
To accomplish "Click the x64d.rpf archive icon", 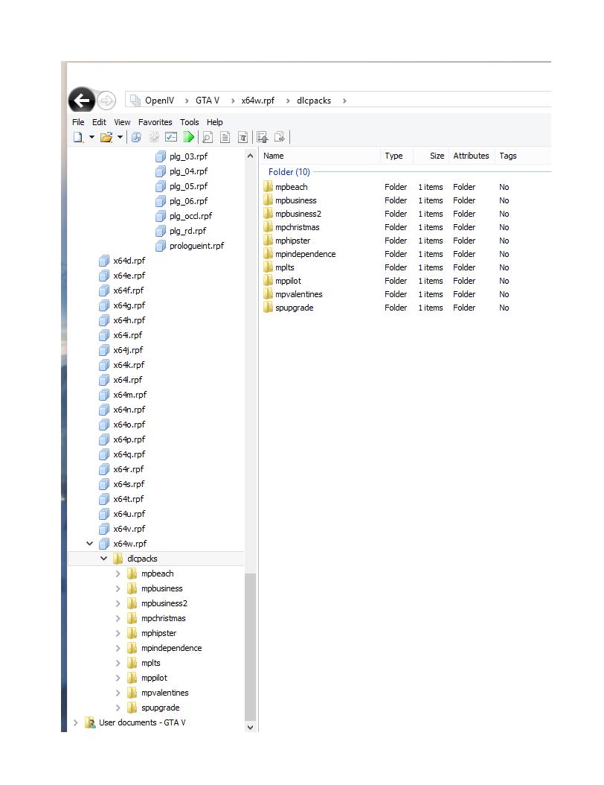I will click(104, 261).
